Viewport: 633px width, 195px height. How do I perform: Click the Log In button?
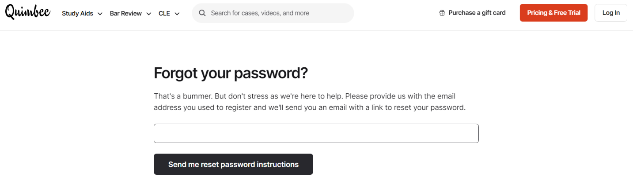click(611, 13)
